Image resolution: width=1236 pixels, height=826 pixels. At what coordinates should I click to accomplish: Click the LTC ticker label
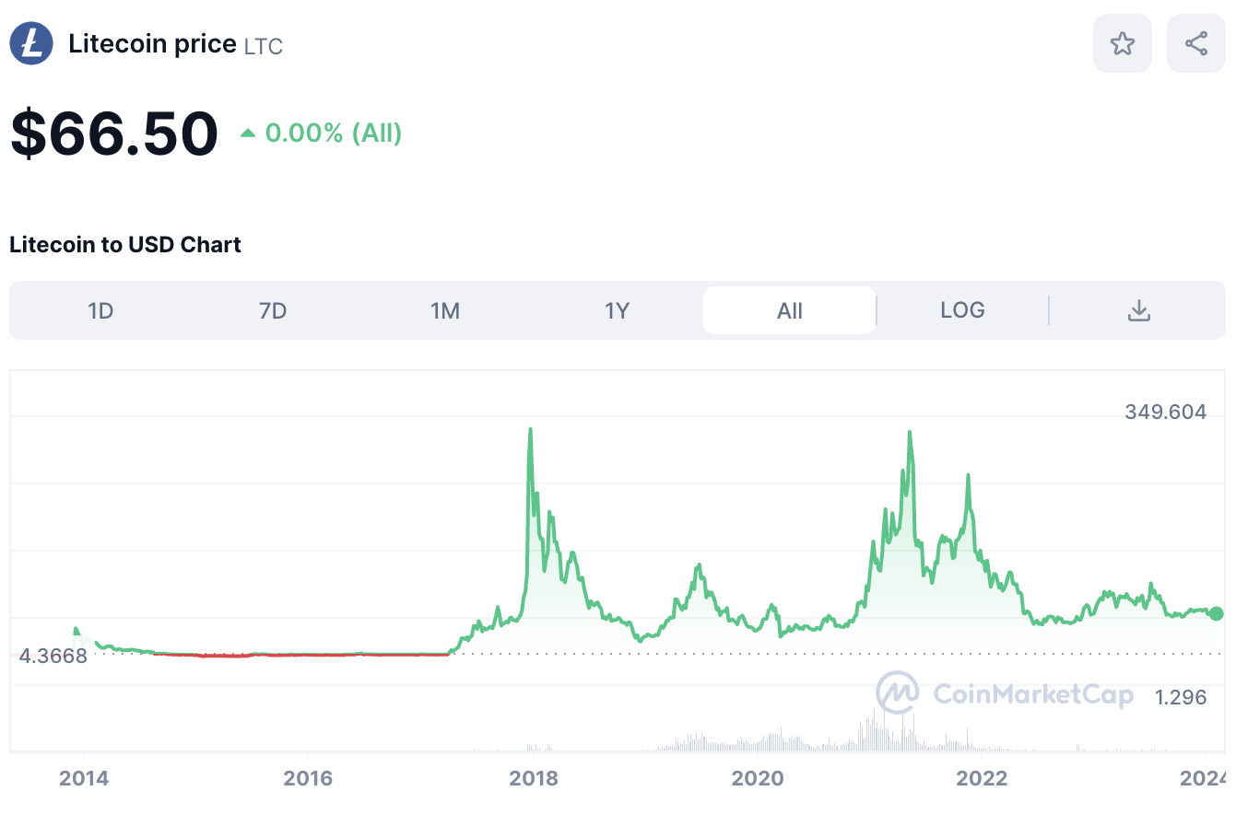point(264,46)
